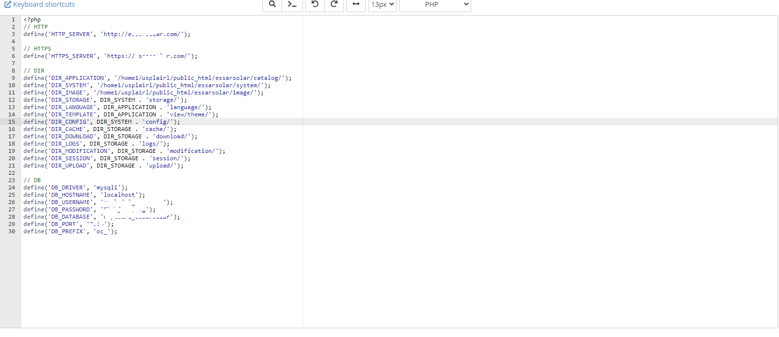779x337 pixels.
Task: Click the 'DIR_APPLICATION' define line
Action: coord(158,78)
